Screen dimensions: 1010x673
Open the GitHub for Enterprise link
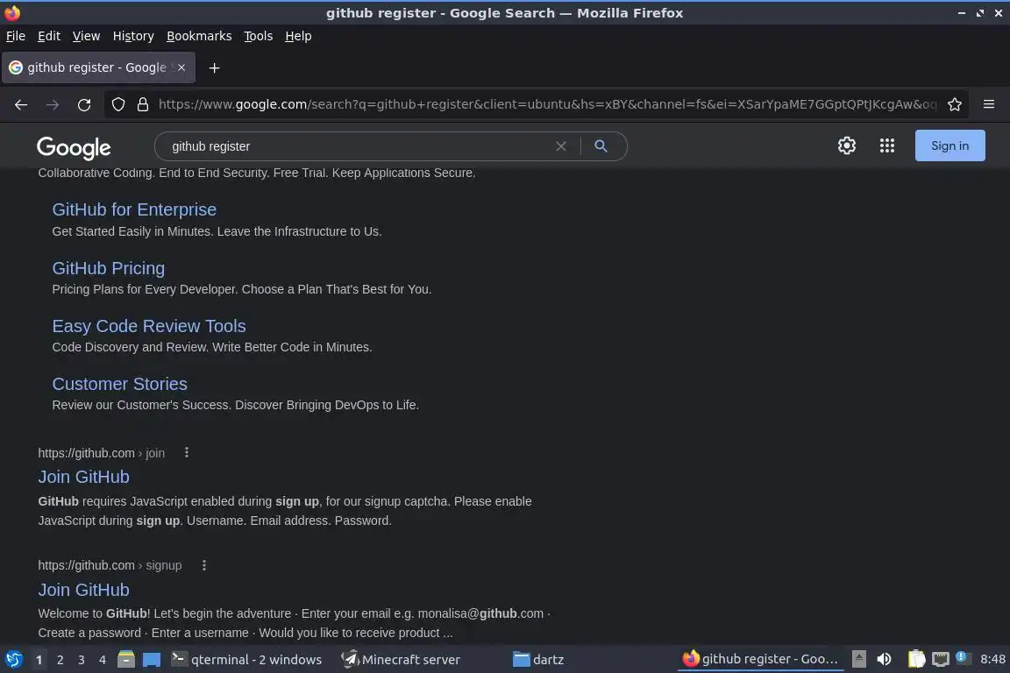pos(134,209)
